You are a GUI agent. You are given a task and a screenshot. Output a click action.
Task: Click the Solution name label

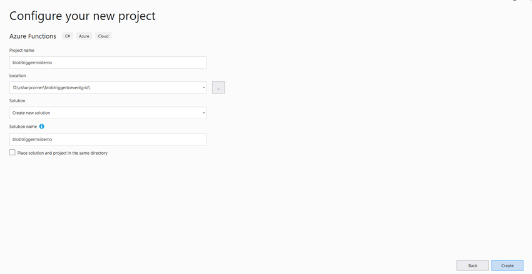pyautogui.click(x=23, y=127)
